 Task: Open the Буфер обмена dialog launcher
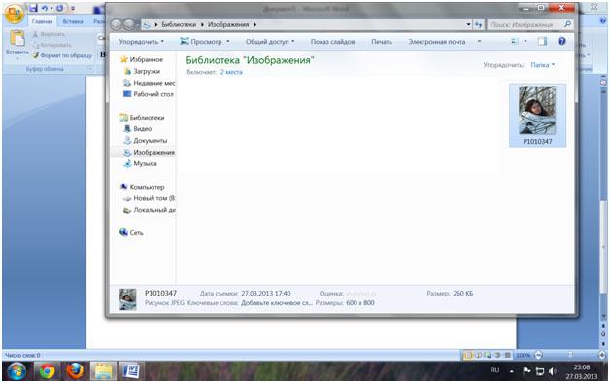point(90,69)
